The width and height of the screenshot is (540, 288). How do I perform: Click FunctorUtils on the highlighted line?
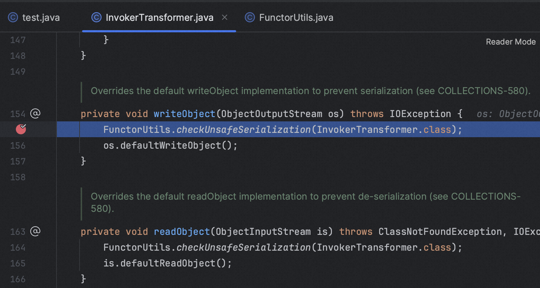click(137, 130)
